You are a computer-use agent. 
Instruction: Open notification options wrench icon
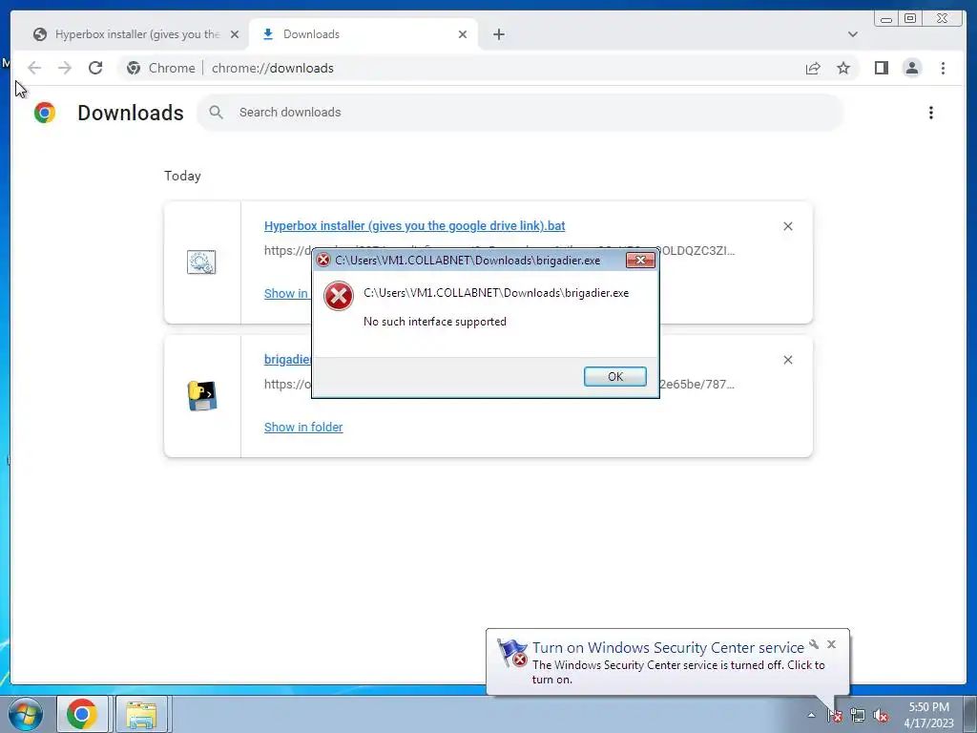pyautogui.click(x=814, y=644)
